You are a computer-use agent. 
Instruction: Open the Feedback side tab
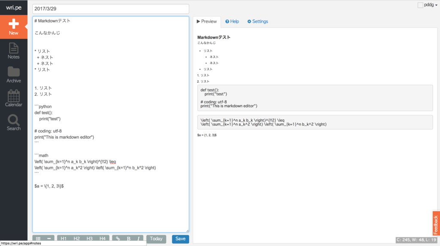436,224
